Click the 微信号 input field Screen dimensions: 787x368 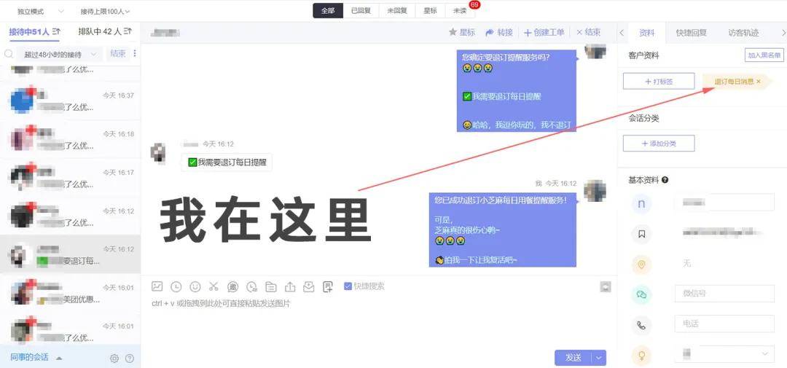pyautogui.click(x=724, y=294)
